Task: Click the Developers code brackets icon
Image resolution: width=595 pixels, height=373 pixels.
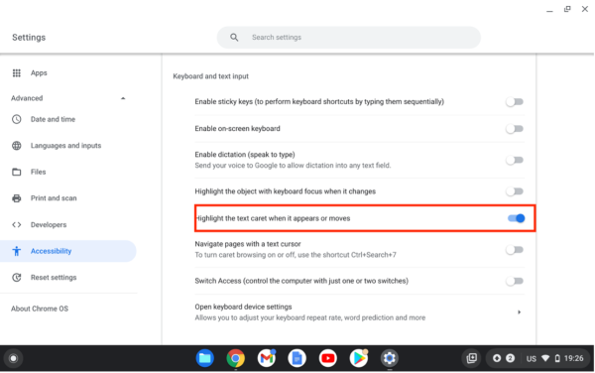Action: pyautogui.click(x=16, y=224)
